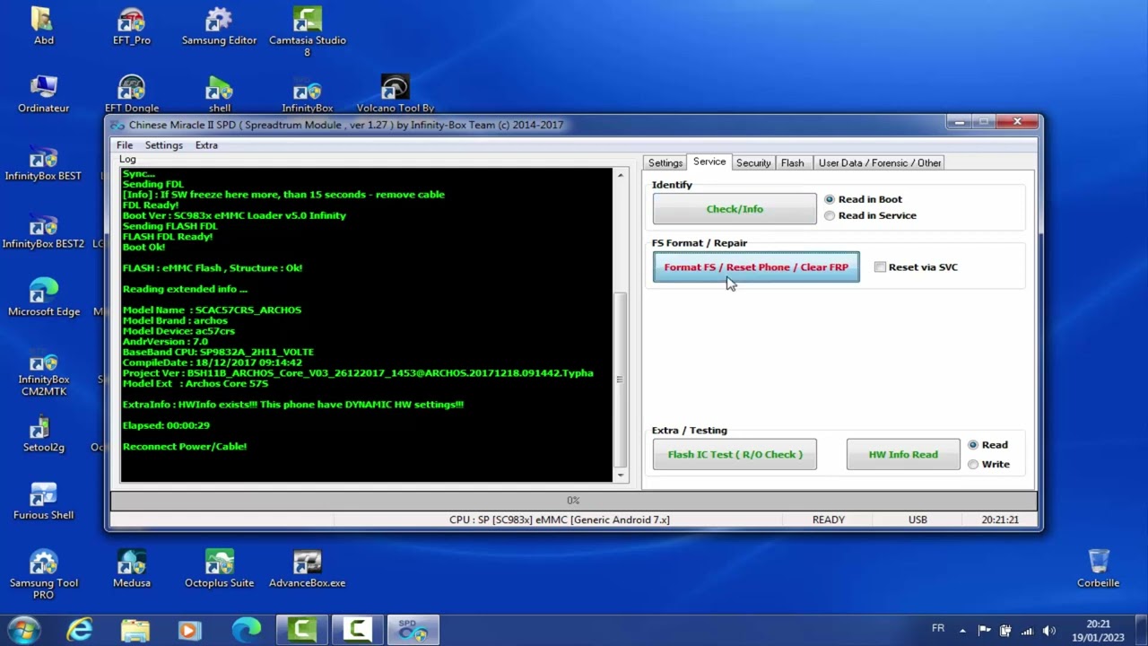Run Flash IC Test (R/O Check)
The image size is (1148, 646).
click(x=735, y=455)
